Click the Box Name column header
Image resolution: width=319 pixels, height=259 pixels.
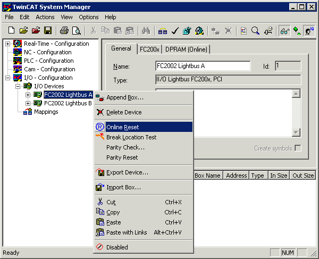208,176
